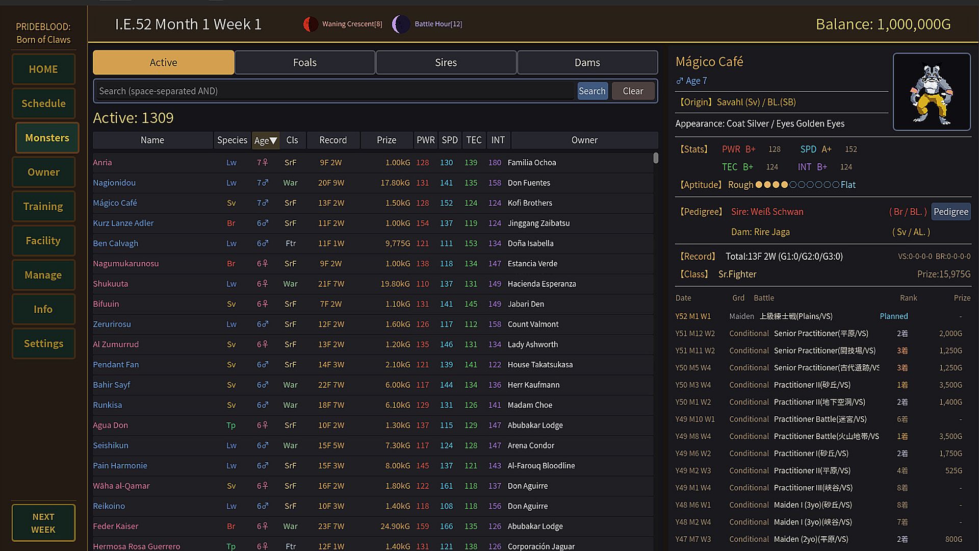Sort the list by the Age column
The image size is (979, 551).
(266, 140)
